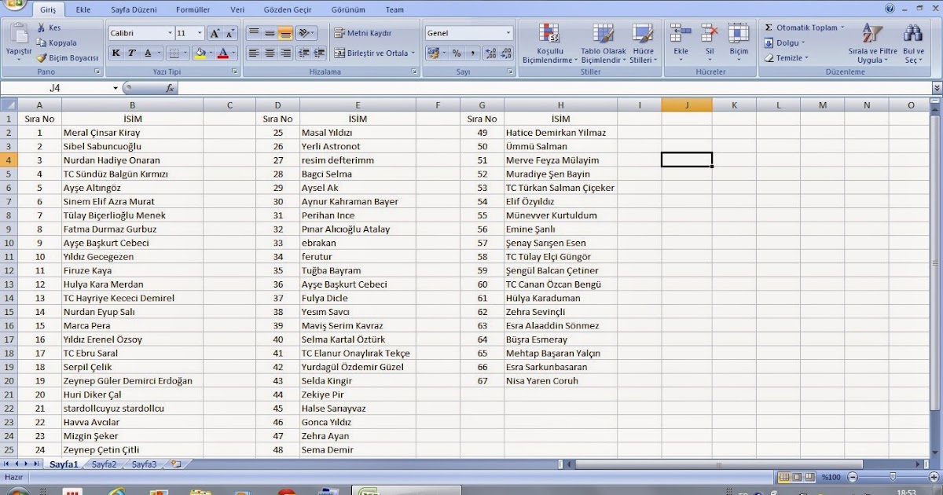Toggle middle vertical alignment
This screenshot has width=943, height=495.
click(270, 33)
